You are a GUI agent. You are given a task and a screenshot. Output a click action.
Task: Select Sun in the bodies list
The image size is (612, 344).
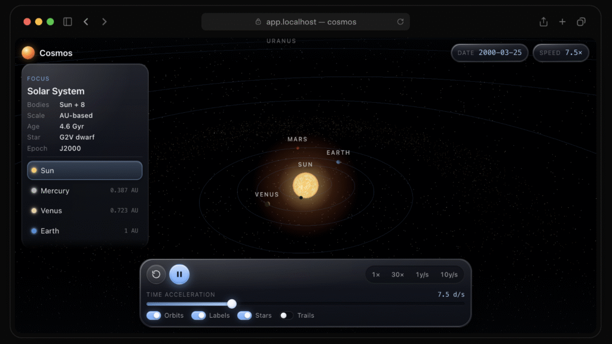tap(85, 170)
